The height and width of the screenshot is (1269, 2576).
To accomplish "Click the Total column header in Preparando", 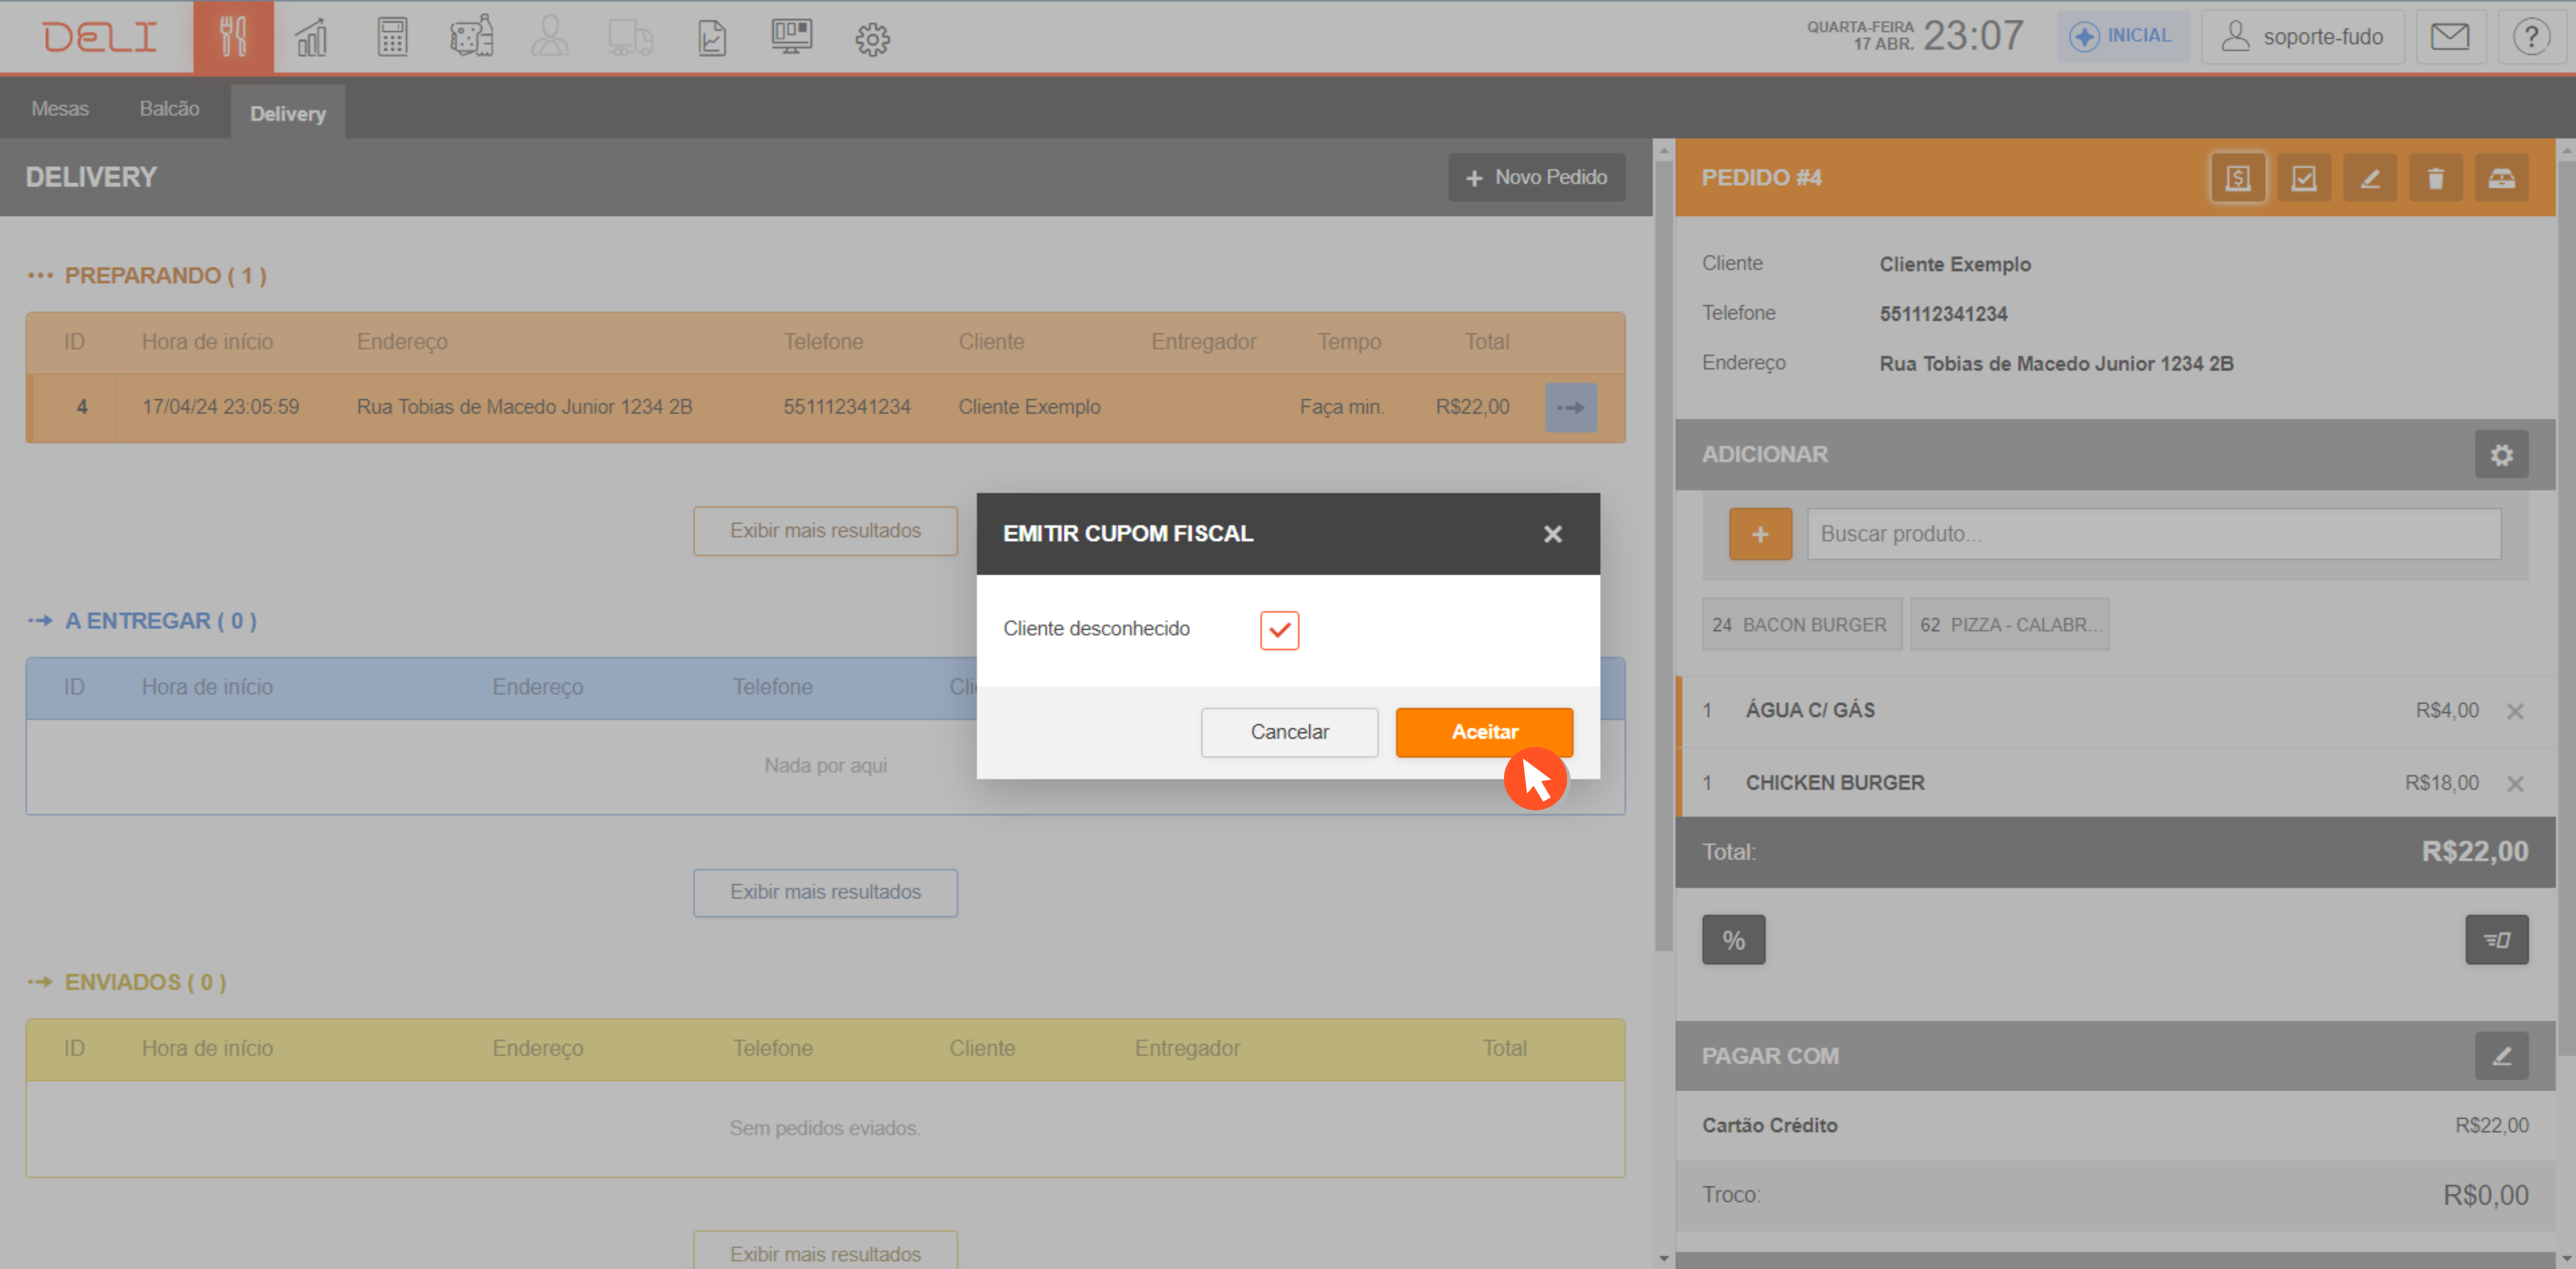I will 1486,342.
